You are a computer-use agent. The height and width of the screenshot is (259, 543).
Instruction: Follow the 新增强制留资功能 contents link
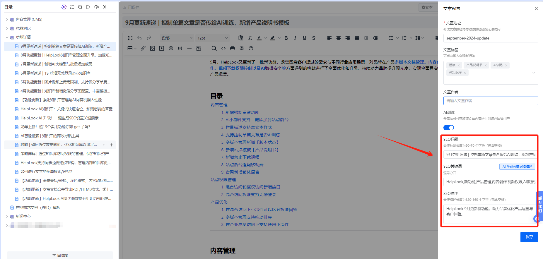point(242,112)
